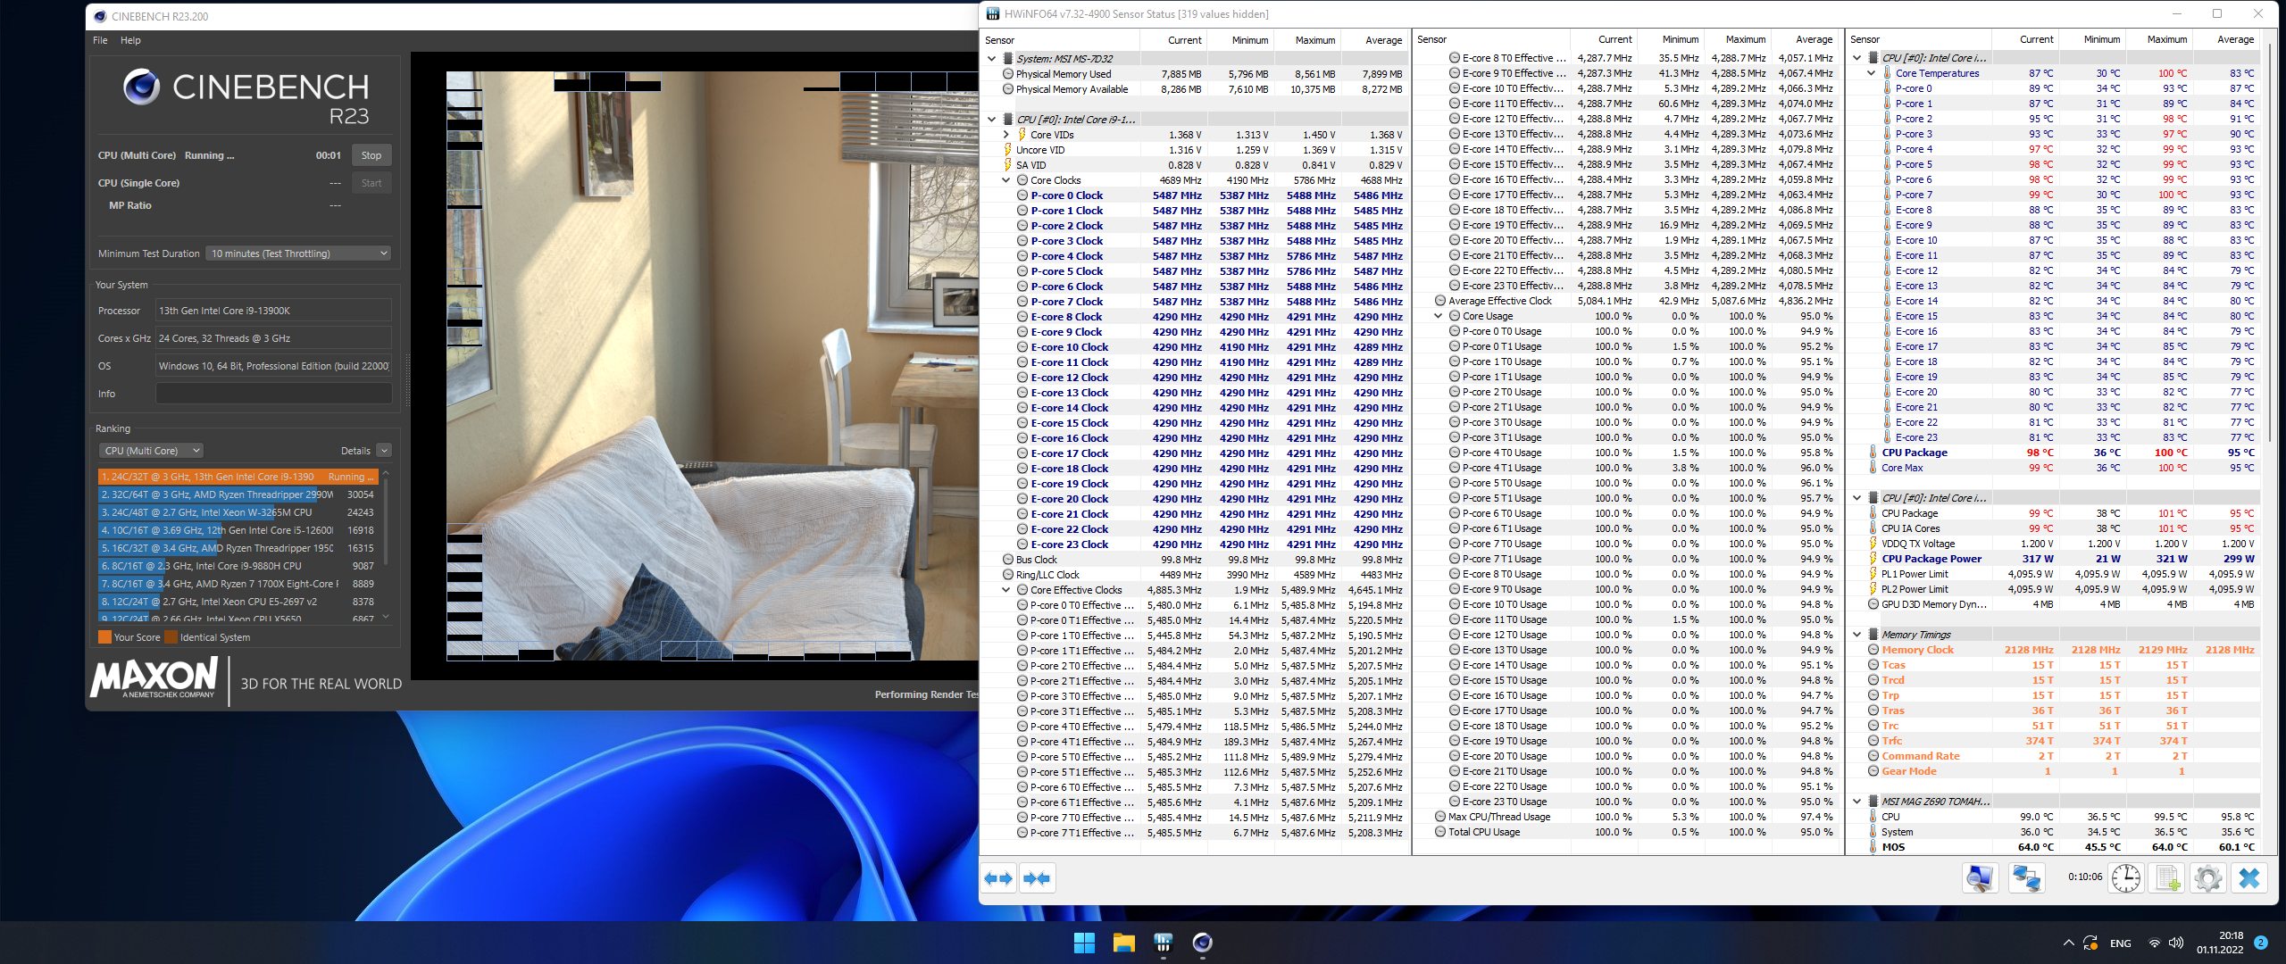Screen dimensions: 2286x964
Task: Click the blue X close sensors icon
Action: coord(2249,878)
